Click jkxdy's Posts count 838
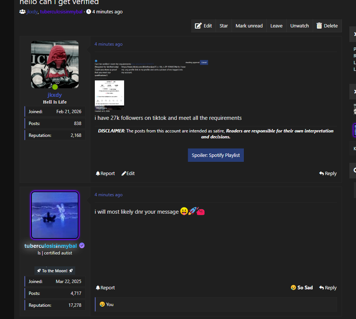 pos(78,124)
